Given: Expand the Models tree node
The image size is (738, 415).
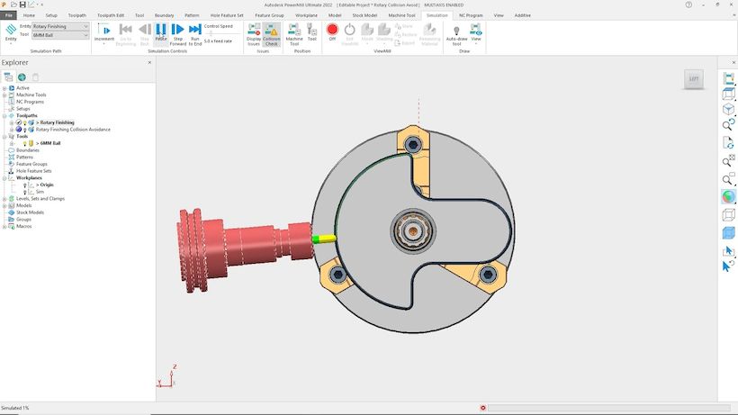Looking at the screenshot, I should click(x=4, y=205).
